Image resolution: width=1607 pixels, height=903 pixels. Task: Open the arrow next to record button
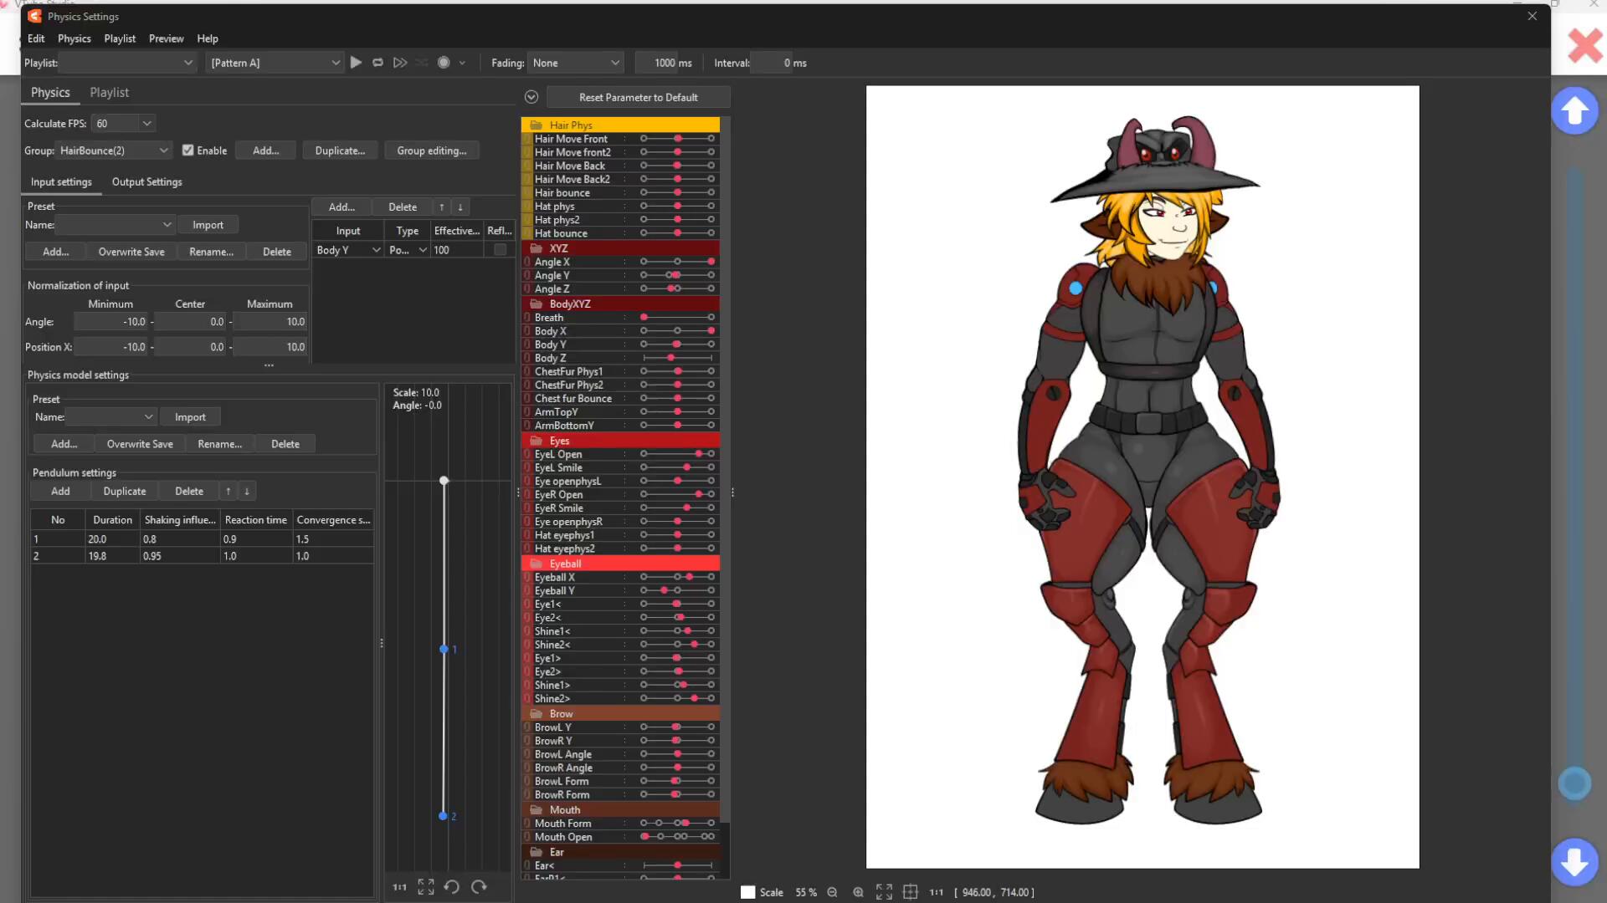[x=462, y=63]
